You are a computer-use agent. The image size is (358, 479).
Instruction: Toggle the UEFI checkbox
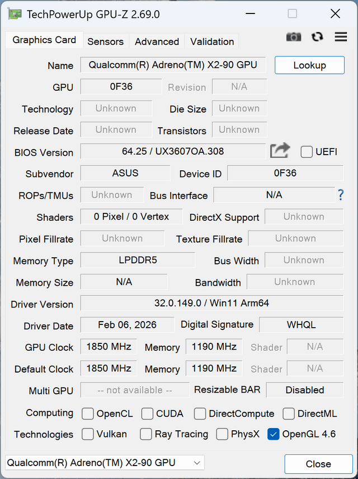(307, 152)
